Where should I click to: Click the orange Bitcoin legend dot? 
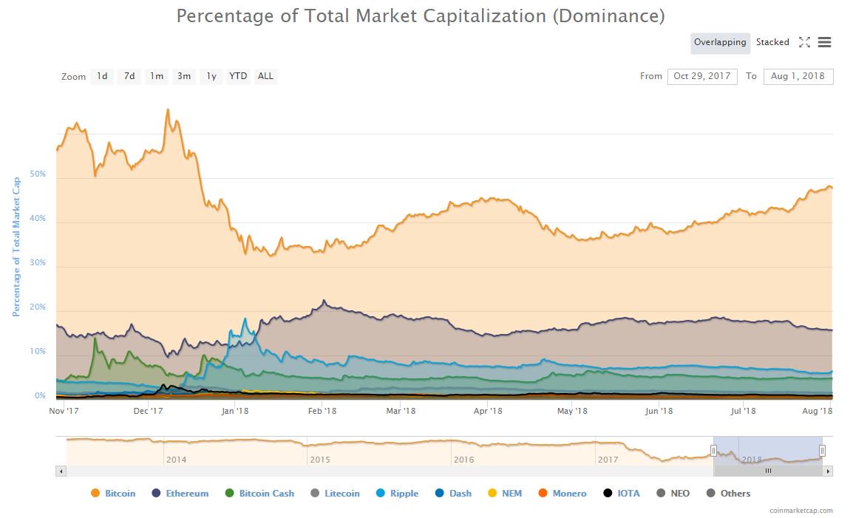96,493
